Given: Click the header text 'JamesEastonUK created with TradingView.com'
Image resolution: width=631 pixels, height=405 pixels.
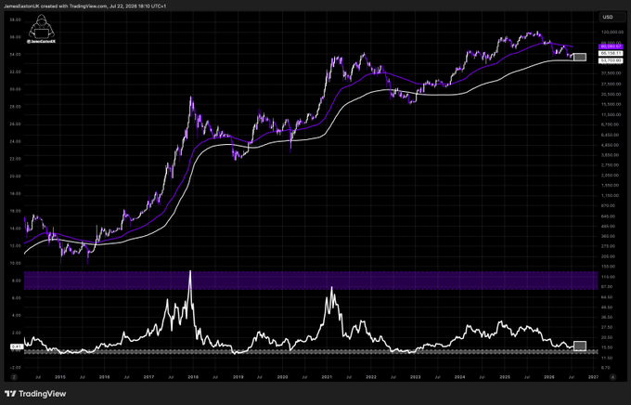Looking at the screenshot, I should 56,7.
